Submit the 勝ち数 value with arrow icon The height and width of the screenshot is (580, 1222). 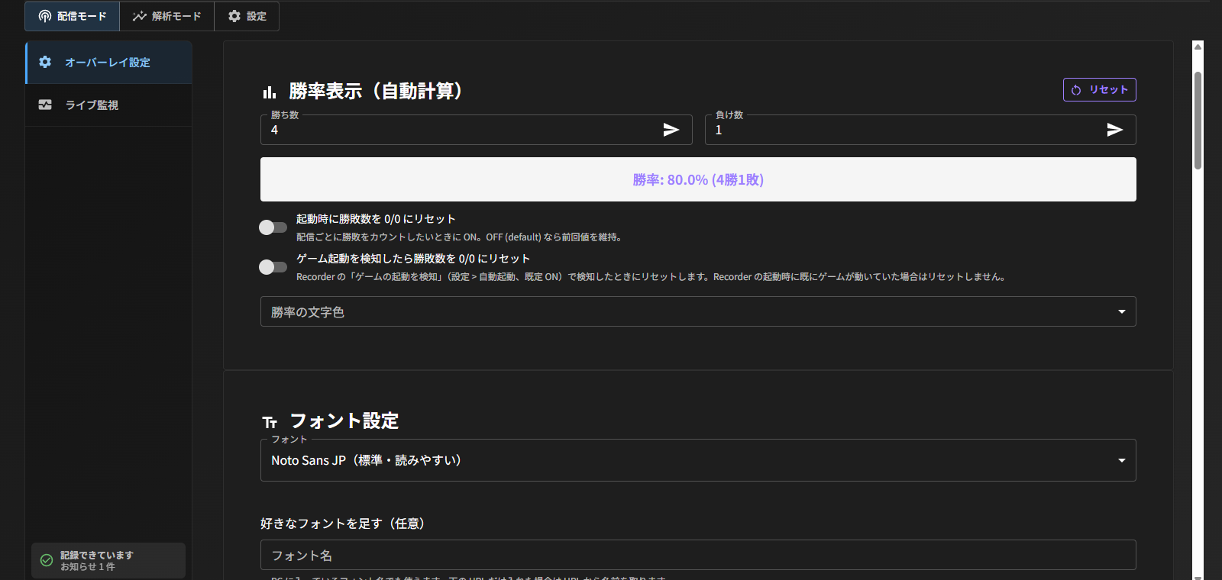[x=671, y=130]
